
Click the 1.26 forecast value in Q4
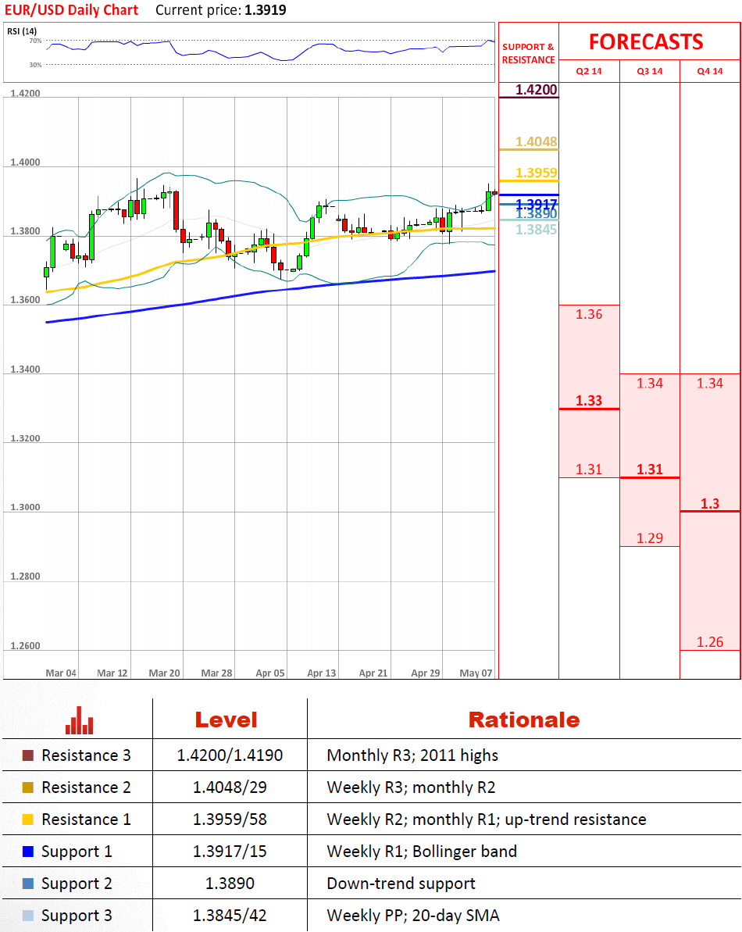pyautogui.click(x=710, y=642)
